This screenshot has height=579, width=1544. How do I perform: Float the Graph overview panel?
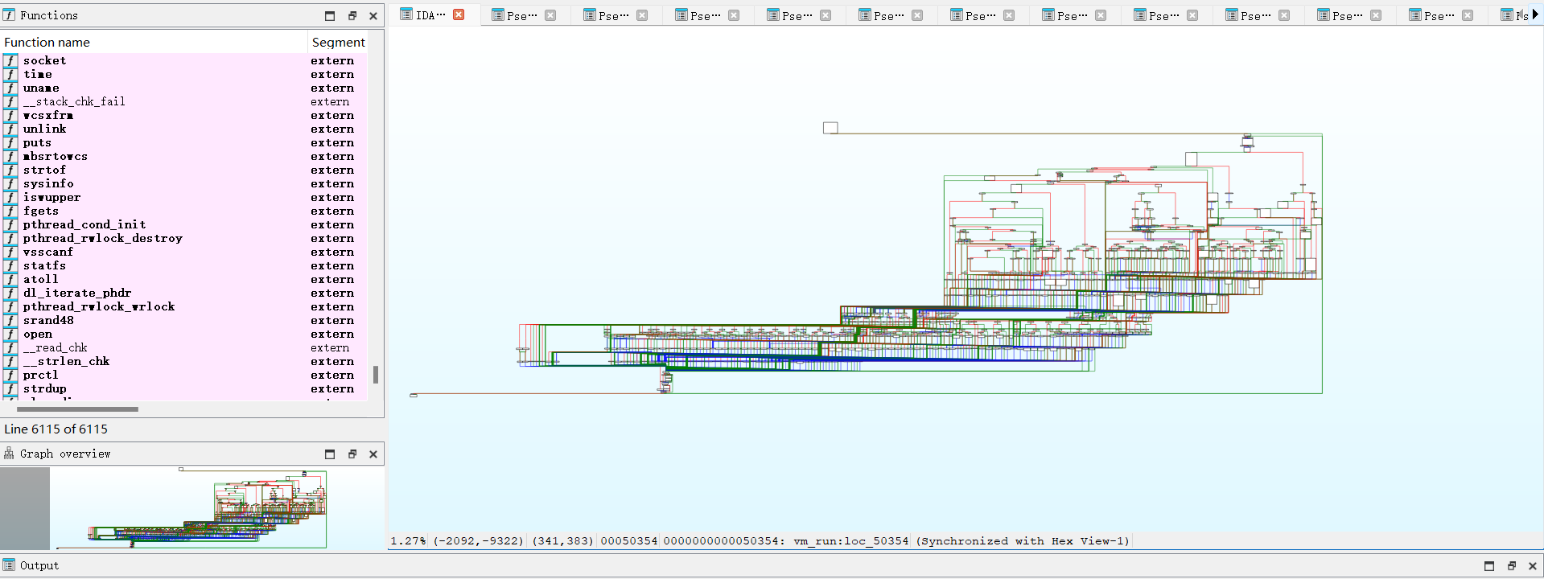(x=352, y=454)
